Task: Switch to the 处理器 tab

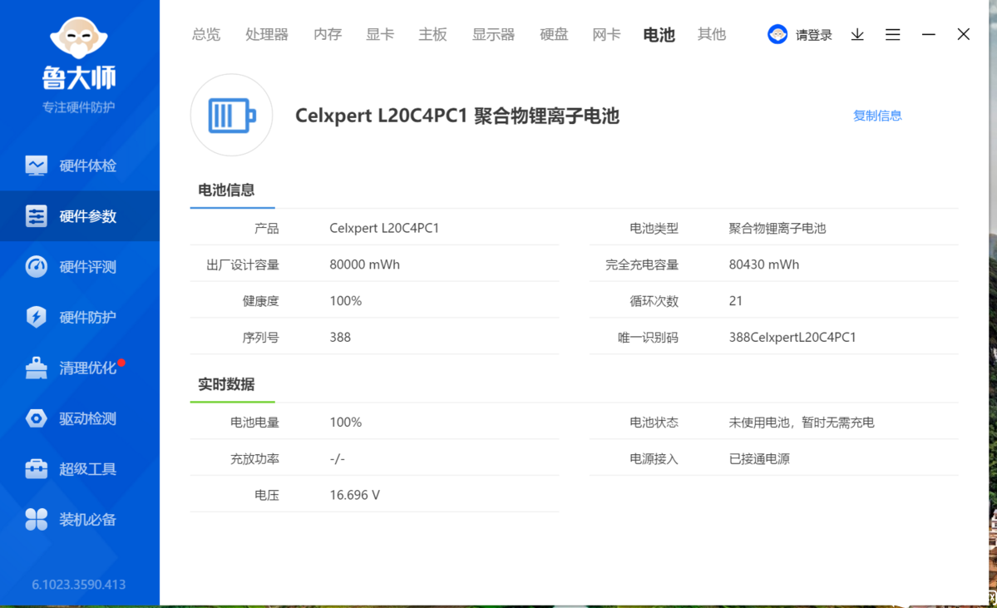Action: click(x=267, y=34)
